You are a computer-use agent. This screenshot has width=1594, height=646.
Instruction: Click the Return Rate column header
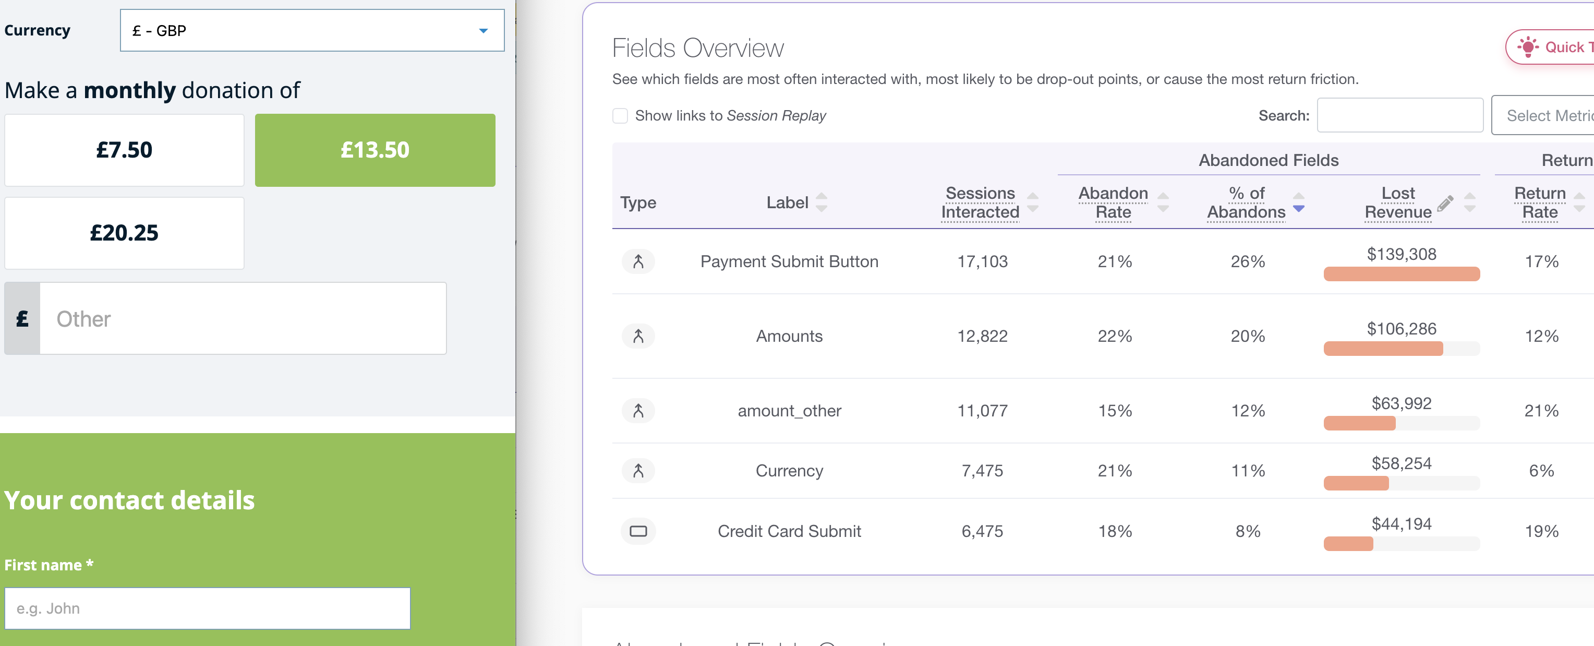[1540, 202]
